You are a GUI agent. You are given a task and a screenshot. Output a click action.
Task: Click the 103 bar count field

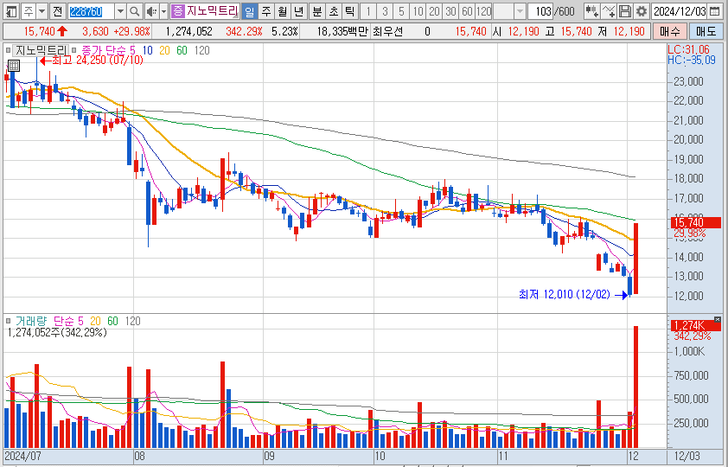coord(541,10)
